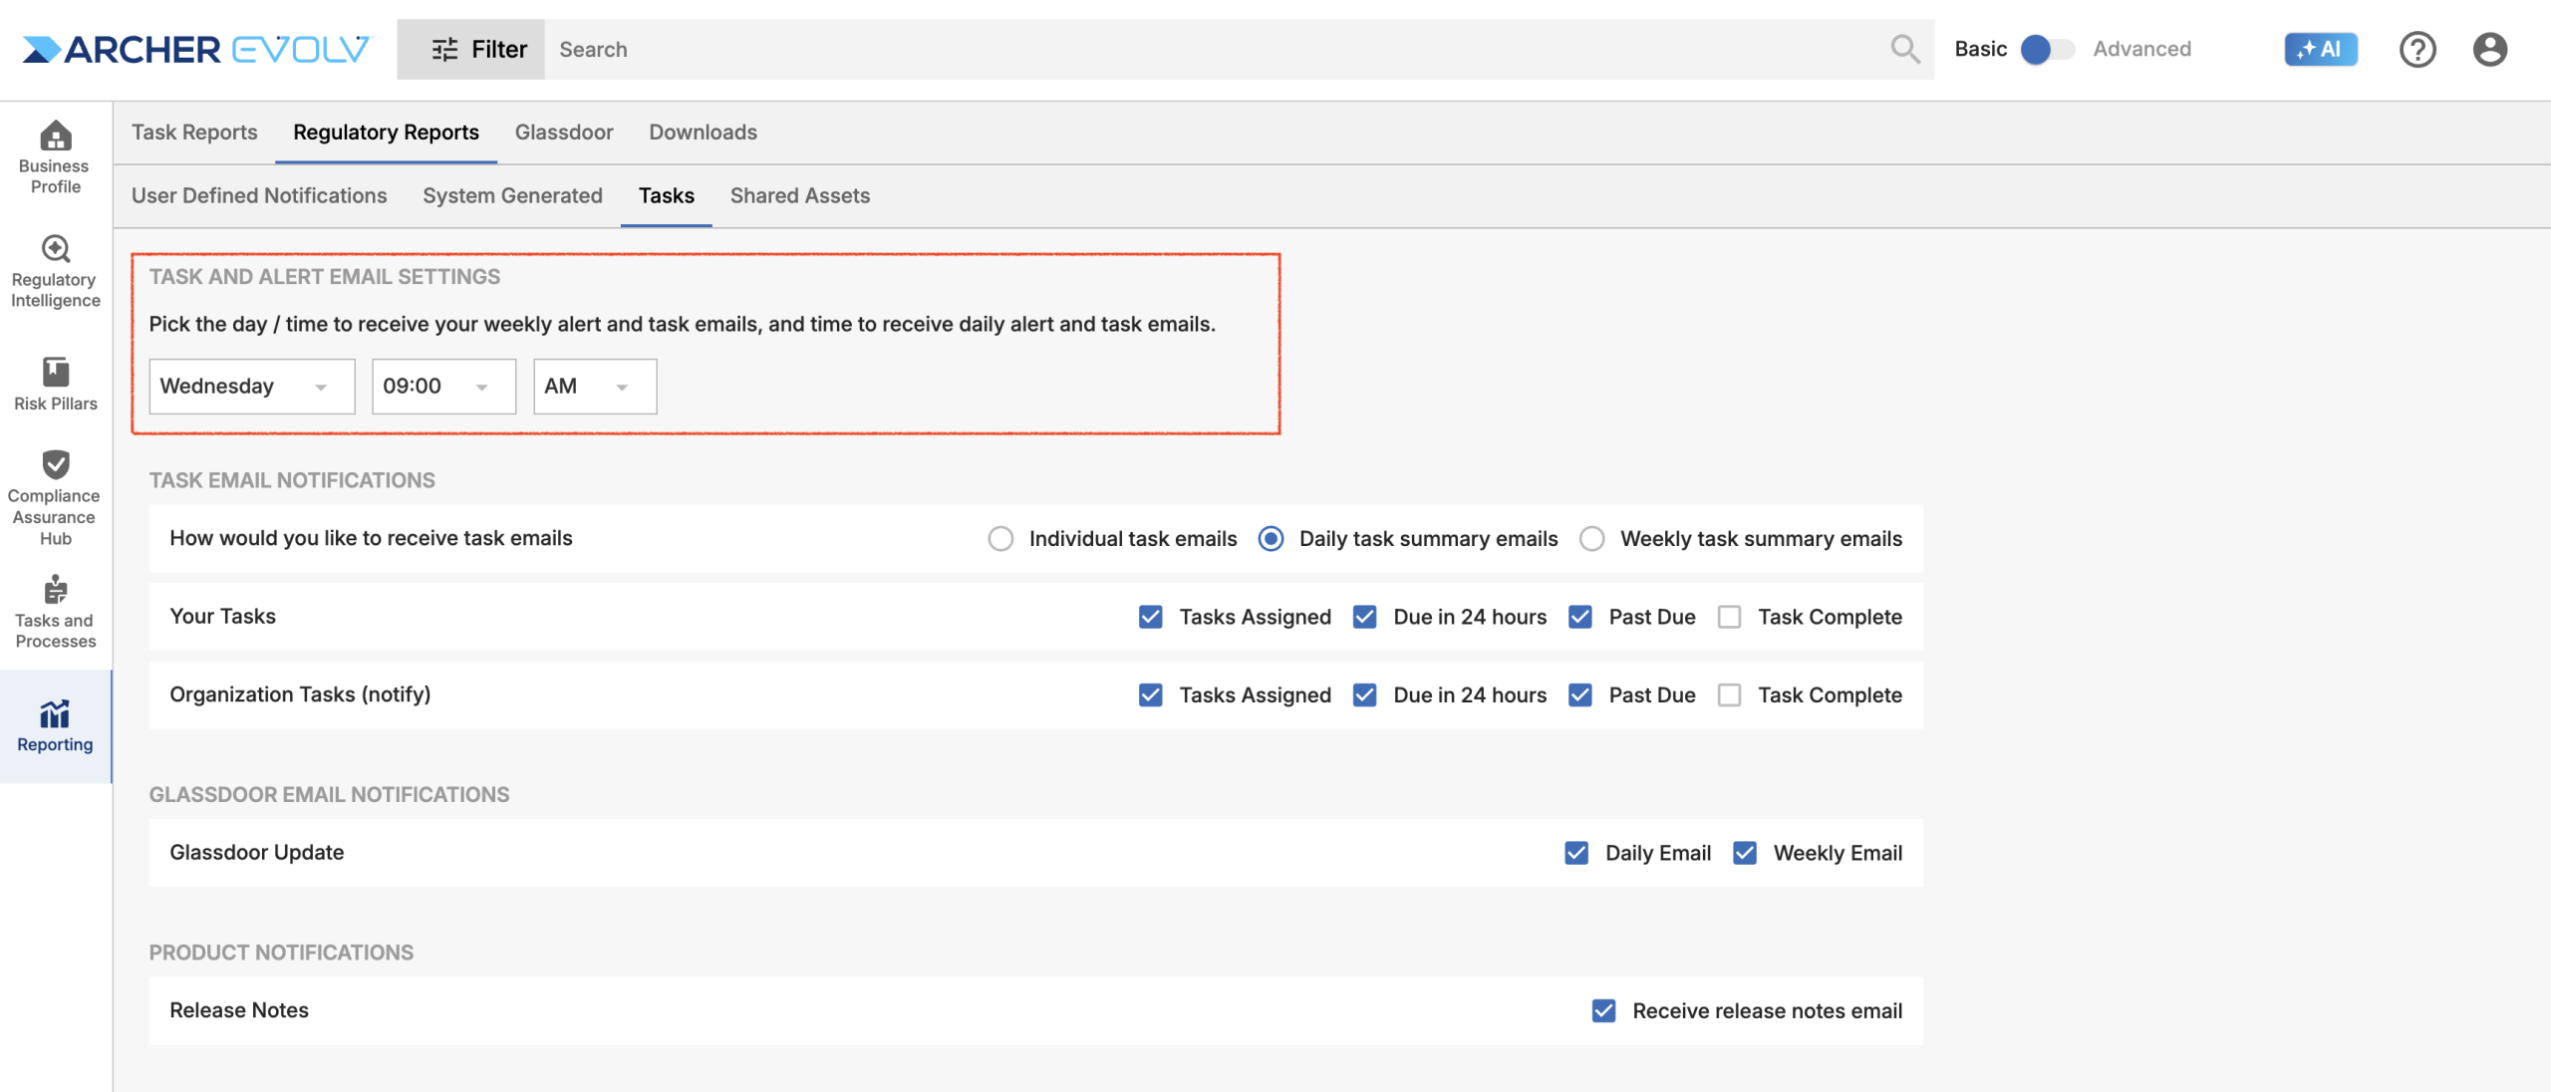The height and width of the screenshot is (1092, 2551).
Task: Select Individual task emails radio button
Action: click(x=1000, y=539)
